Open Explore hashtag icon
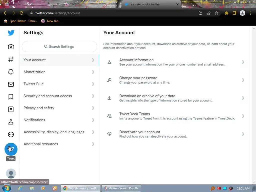 [11, 59]
